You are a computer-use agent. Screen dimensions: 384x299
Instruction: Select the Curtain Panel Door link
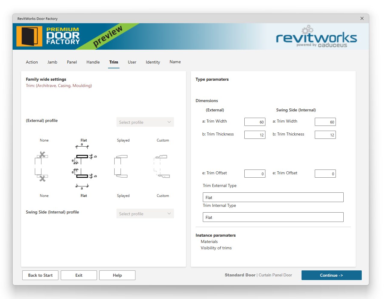pyautogui.click(x=275, y=275)
